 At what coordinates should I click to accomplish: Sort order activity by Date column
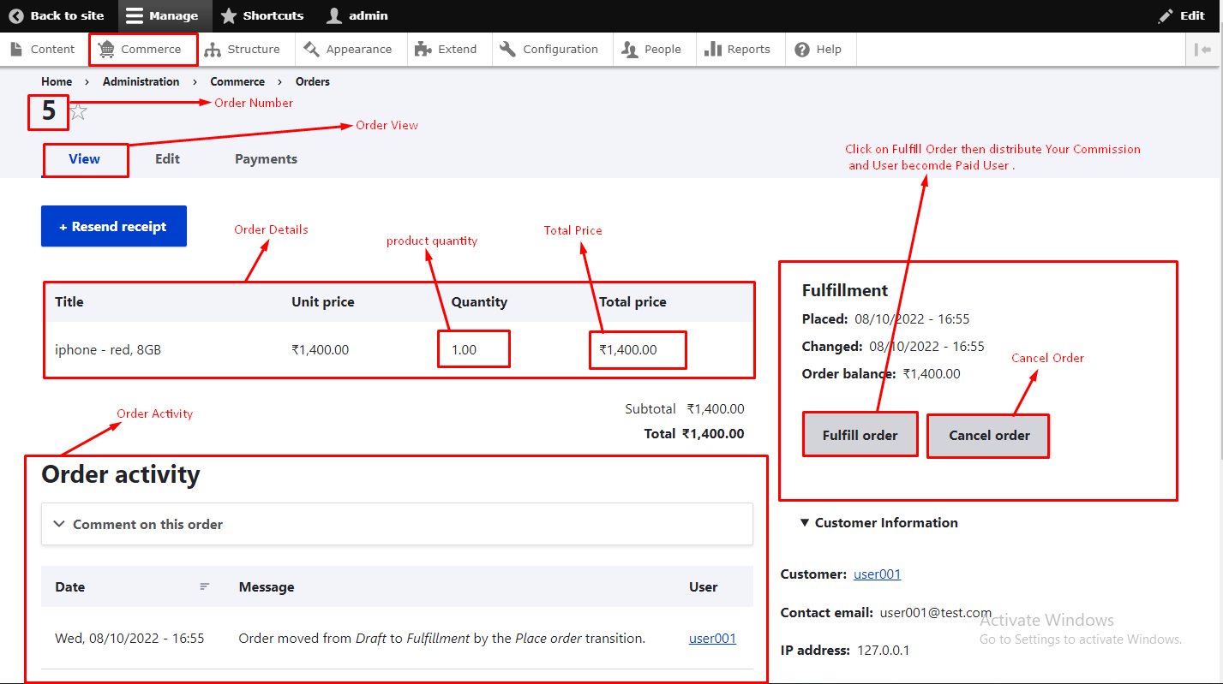pyautogui.click(x=70, y=587)
